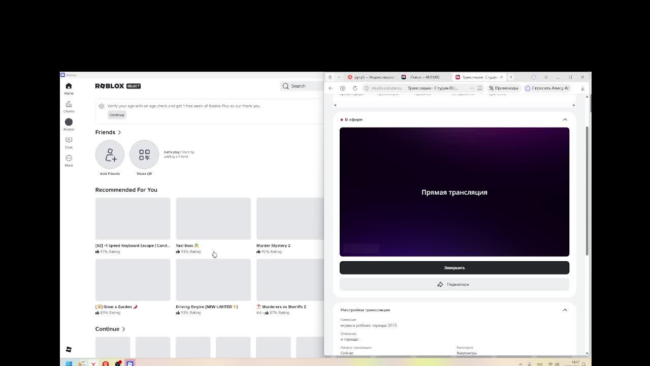
Task: Open the More menu in Roblox sidebar
Action: 69,161
